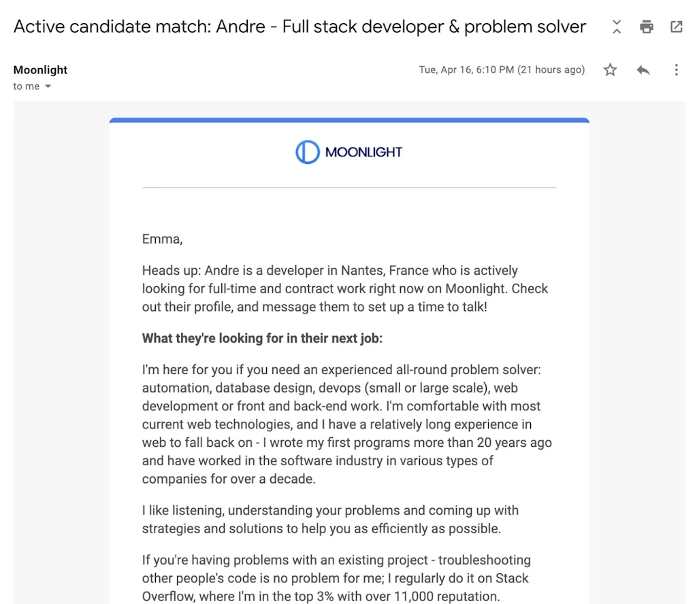Star the Moonlight email
Viewport: 697px width, 604px height.
pyautogui.click(x=611, y=70)
